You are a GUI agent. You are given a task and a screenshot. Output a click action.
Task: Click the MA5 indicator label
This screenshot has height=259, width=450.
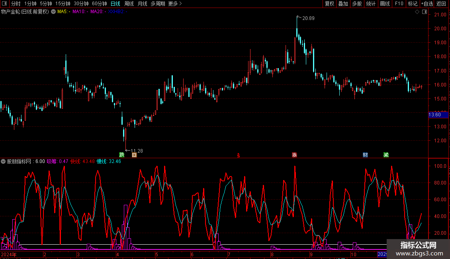[64, 12]
